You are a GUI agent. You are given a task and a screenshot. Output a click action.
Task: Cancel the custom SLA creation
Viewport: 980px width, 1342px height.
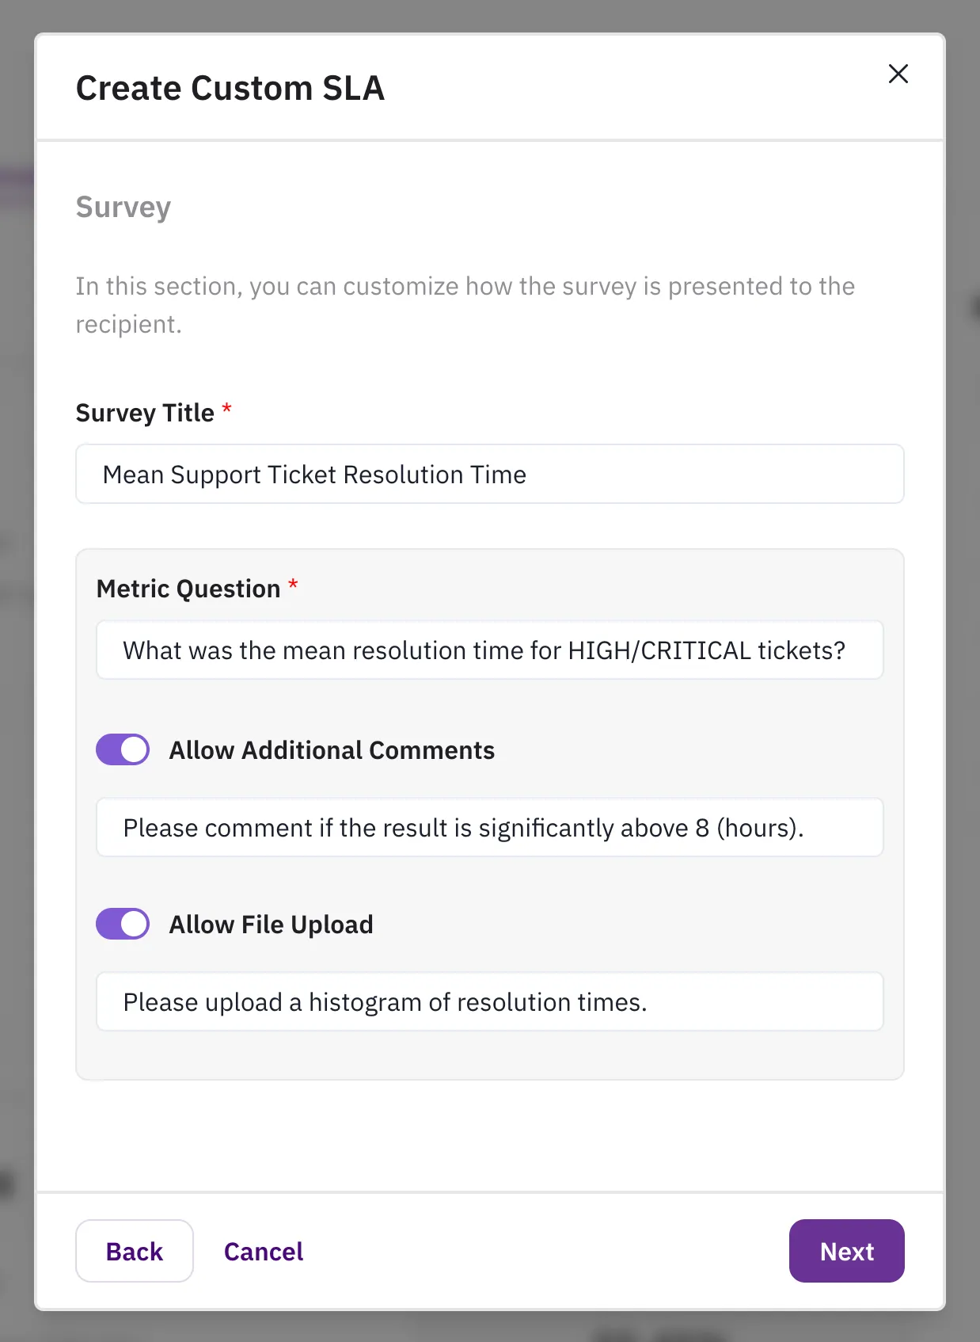coord(263,1251)
